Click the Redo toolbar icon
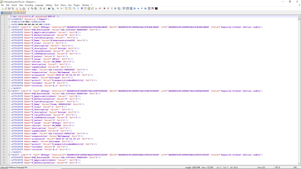This screenshot has height=169, width=301. coord(44,8)
